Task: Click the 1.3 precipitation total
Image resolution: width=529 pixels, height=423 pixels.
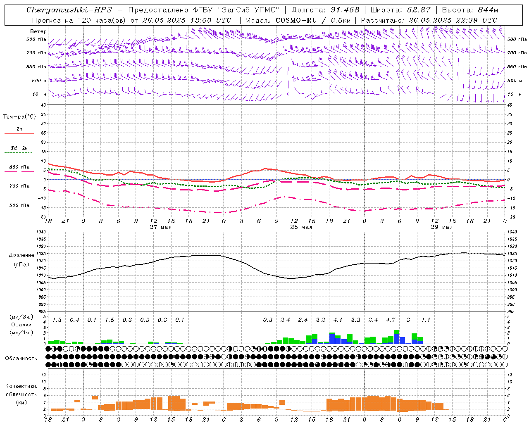Action: pos(57,320)
